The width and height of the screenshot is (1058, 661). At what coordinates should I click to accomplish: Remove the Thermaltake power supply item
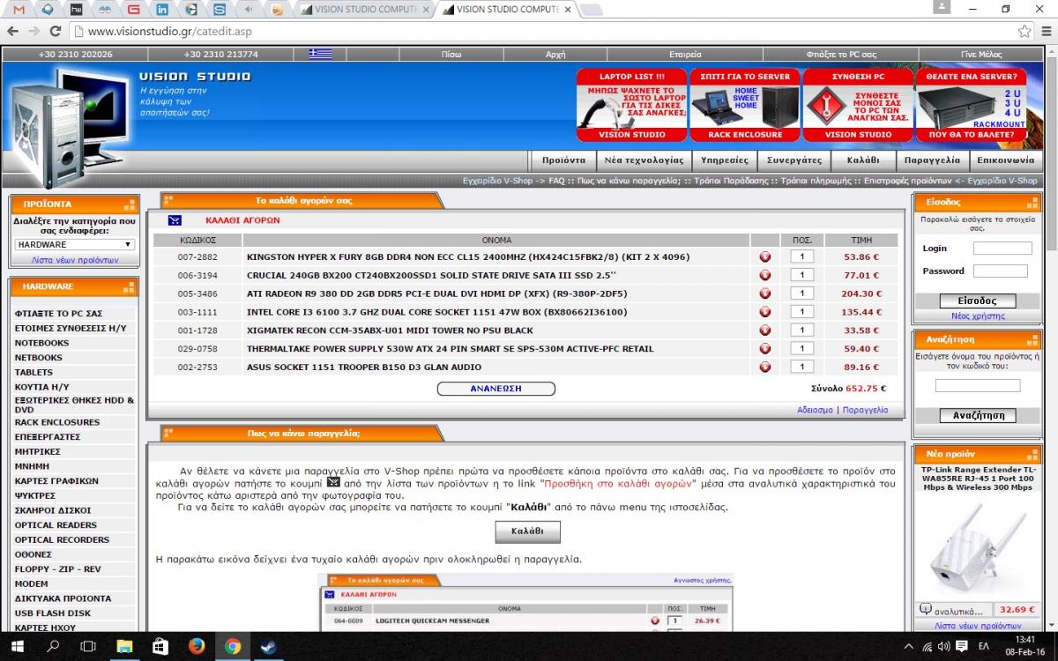(x=764, y=349)
